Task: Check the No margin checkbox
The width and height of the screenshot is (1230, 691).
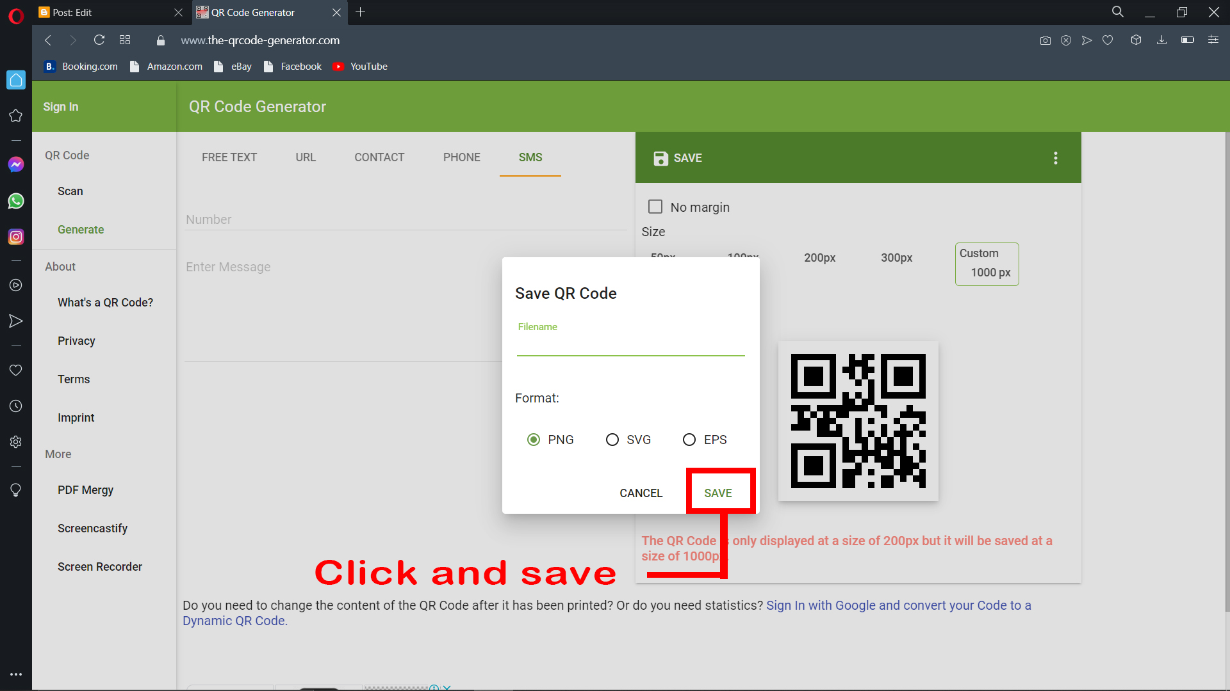Action: pyautogui.click(x=655, y=206)
